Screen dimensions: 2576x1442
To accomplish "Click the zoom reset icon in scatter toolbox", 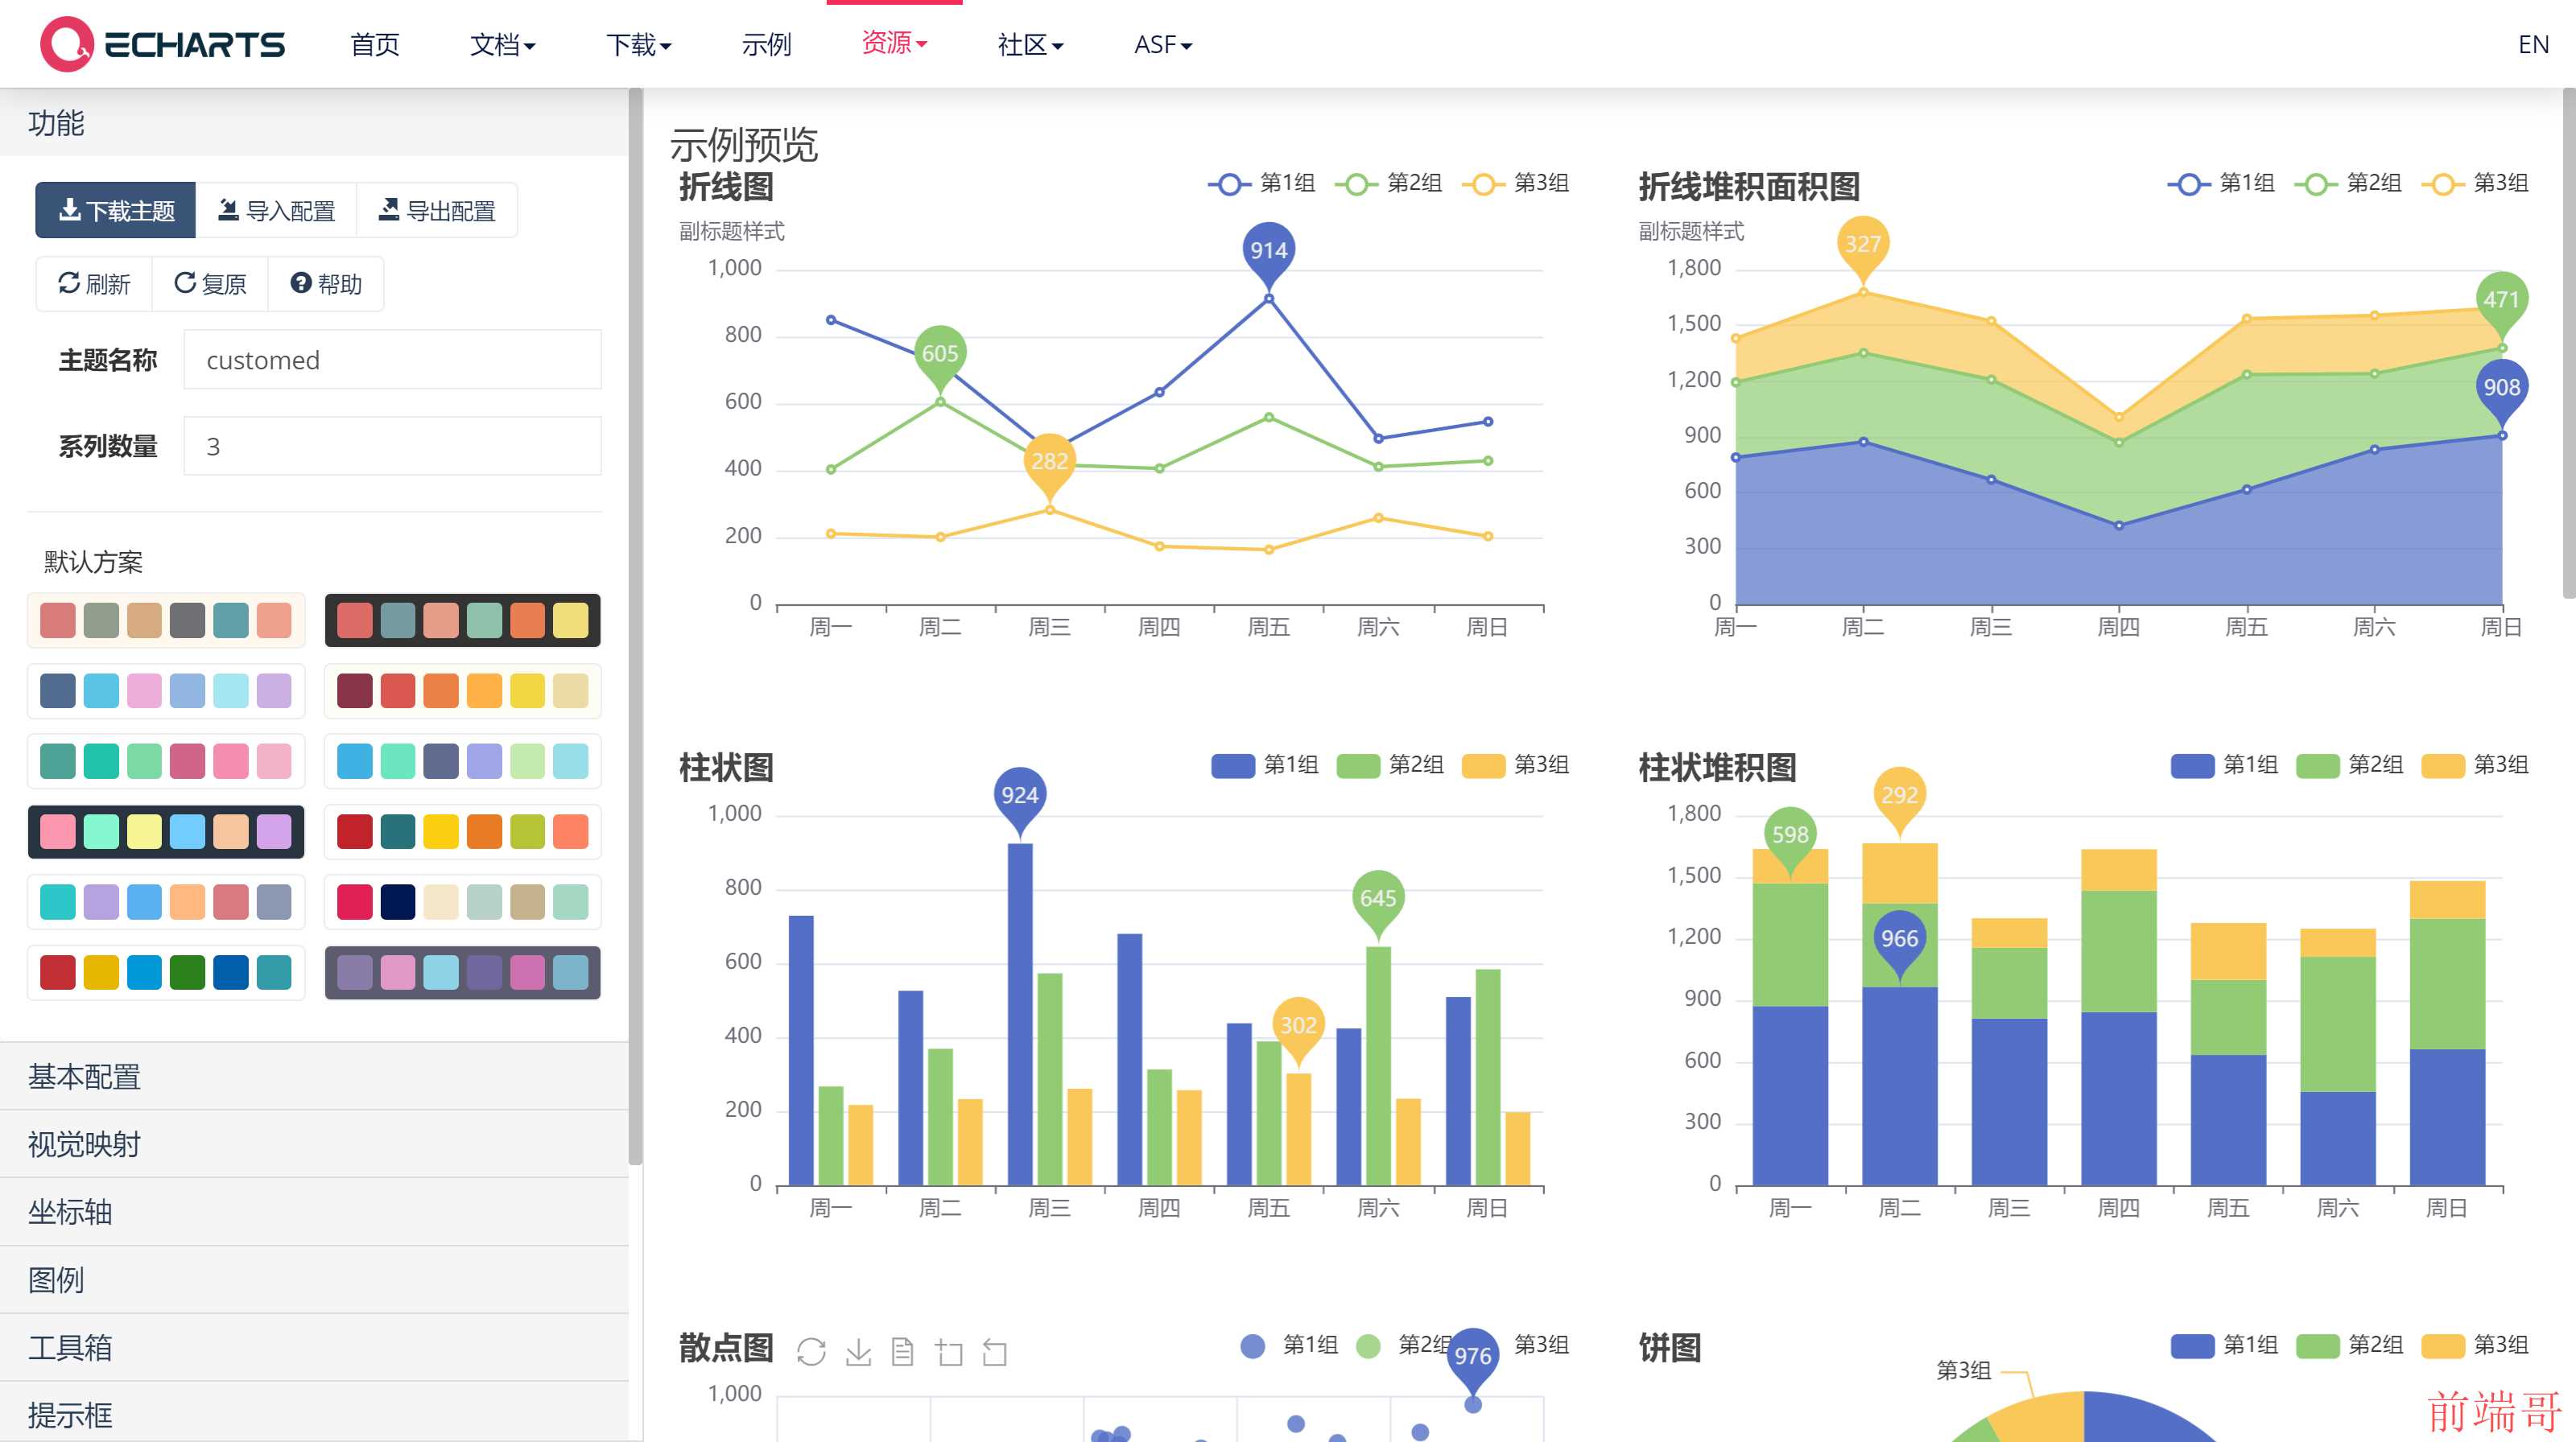I will click(x=995, y=1351).
